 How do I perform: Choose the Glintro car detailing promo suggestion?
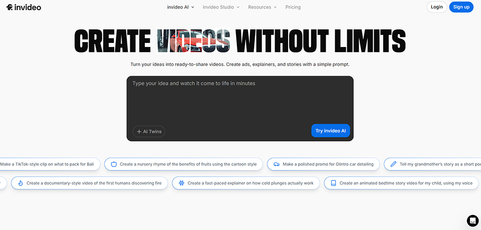pos(323,164)
